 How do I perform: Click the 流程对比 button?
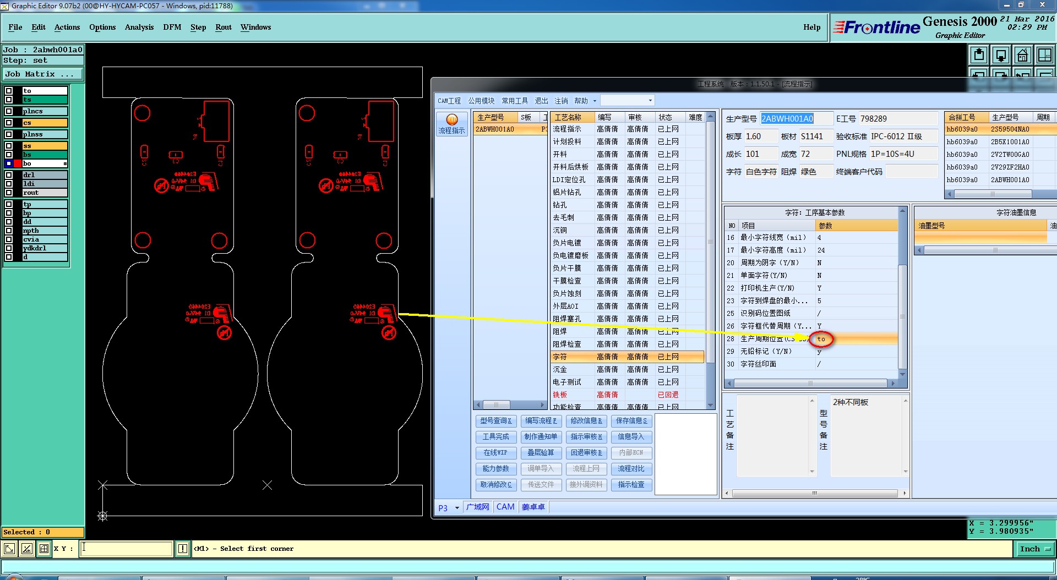coord(631,469)
